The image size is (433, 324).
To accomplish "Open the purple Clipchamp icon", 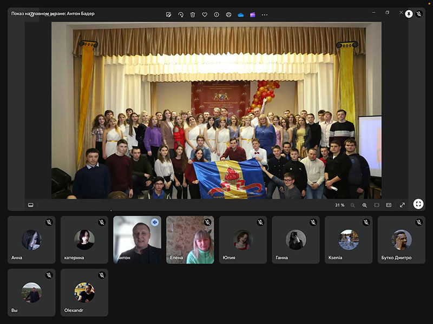I will 253,15.
